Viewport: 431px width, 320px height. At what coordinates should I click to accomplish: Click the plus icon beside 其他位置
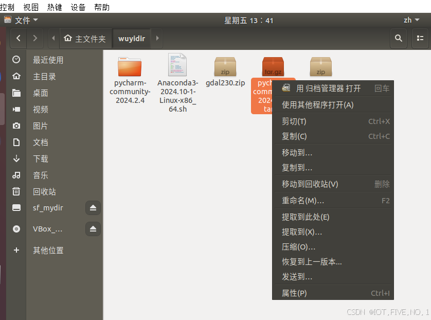16,250
